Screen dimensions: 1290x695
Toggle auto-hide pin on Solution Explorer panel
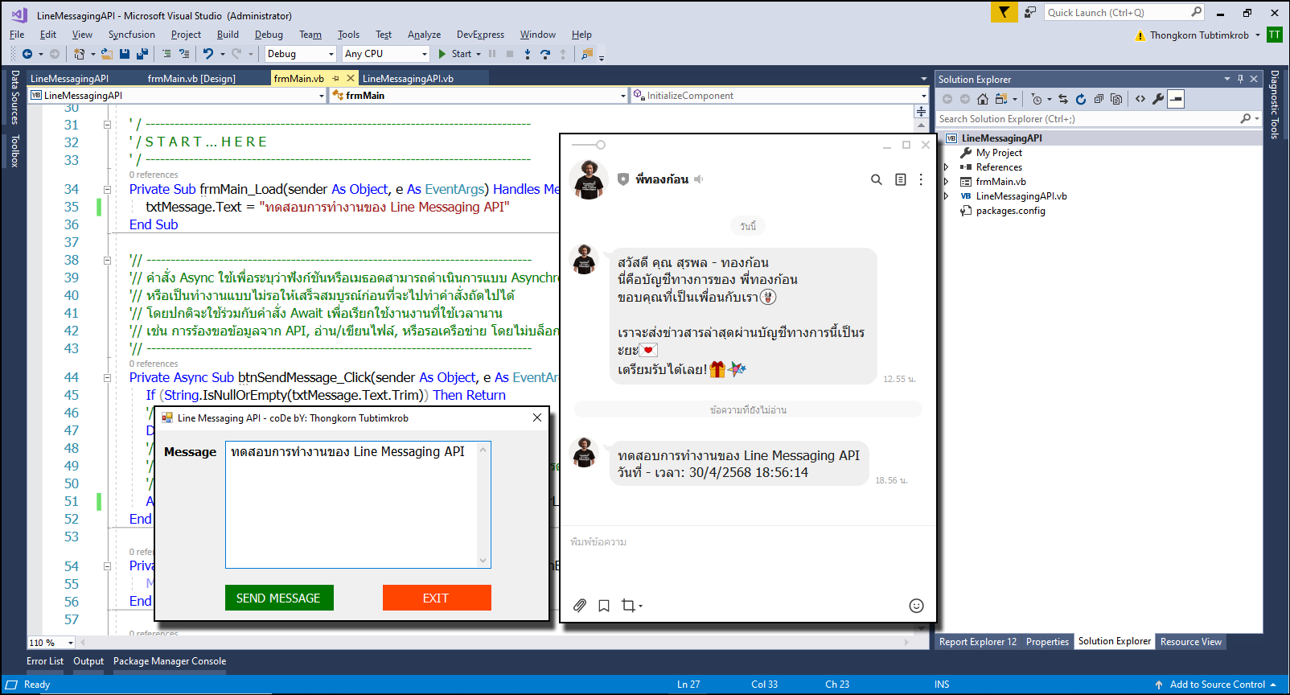pos(1240,79)
